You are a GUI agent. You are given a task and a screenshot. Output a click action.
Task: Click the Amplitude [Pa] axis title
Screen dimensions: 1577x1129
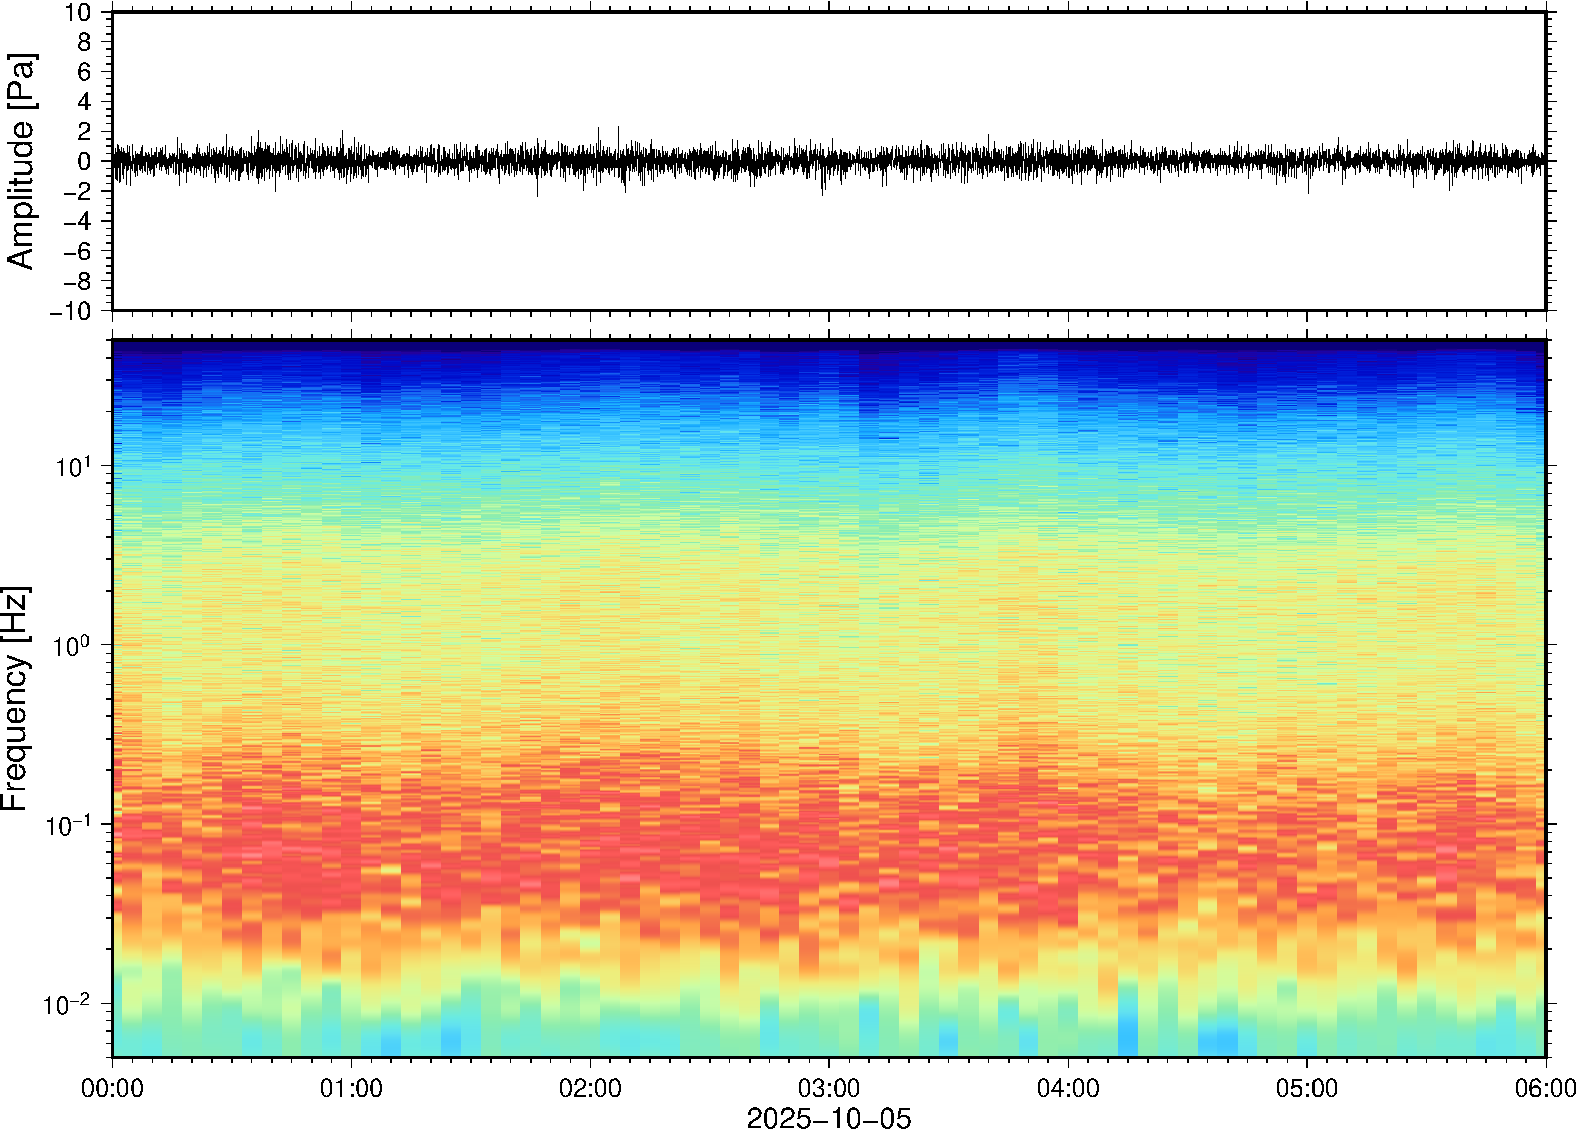[21, 160]
